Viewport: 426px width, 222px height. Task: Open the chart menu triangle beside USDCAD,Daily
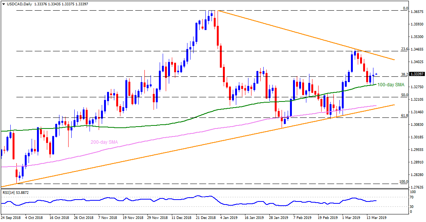3,4
